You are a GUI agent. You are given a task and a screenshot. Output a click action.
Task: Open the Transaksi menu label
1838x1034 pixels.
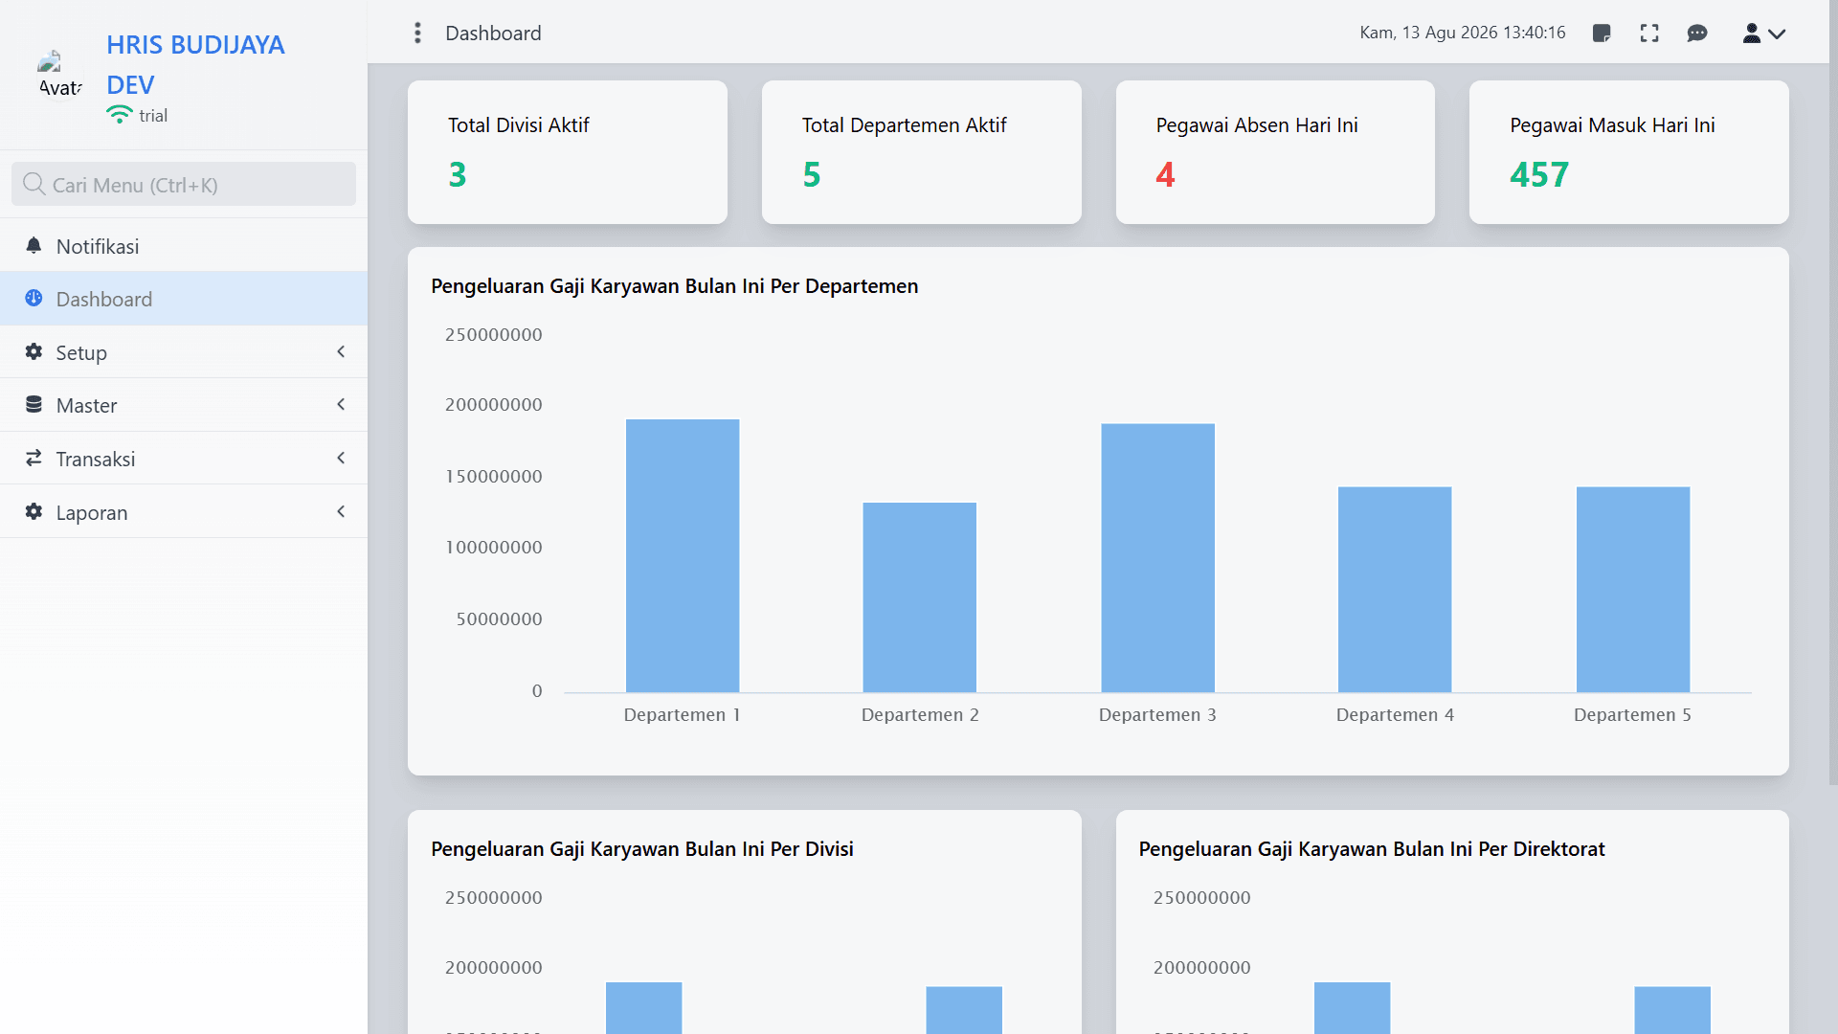96,459
